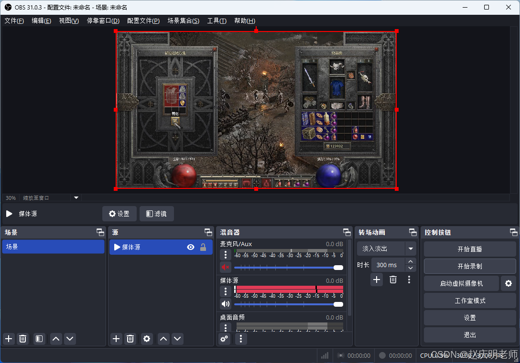This screenshot has height=363, width=520.
Task: Open advanced audio properties gears icon
Action: click(225, 339)
